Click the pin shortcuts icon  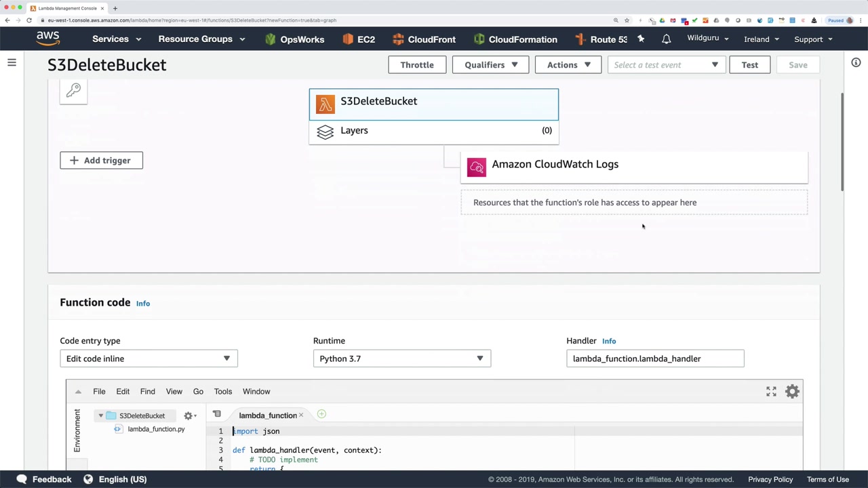pyautogui.click(x=641, y=39)
